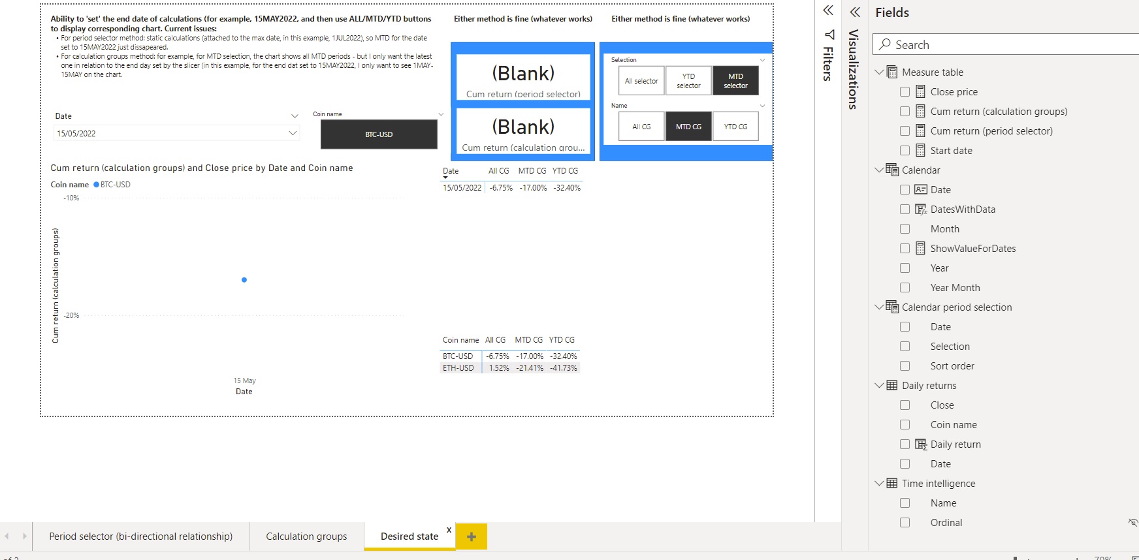Select the BTC-USD slicer button
Image resolution: width=1139 pixels, height=560 pixels.
(x=379, y=134)
